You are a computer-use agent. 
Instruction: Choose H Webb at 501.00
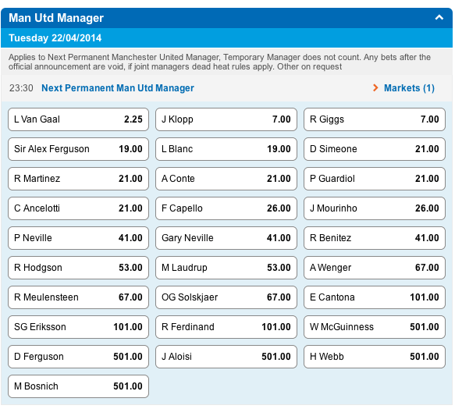click(x=375, y=357)
